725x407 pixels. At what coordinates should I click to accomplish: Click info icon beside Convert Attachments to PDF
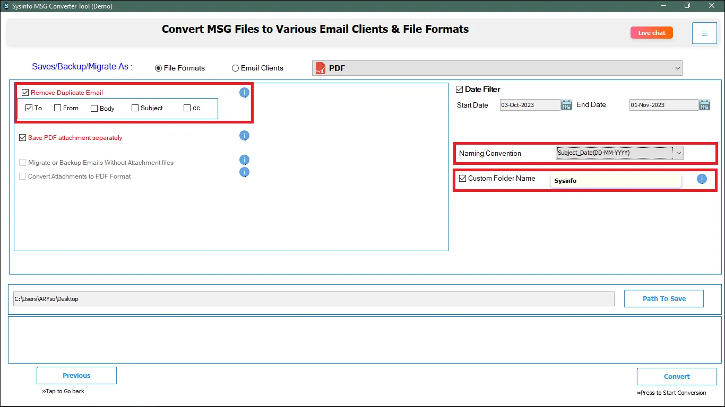pyautogui.click(x=244, y=172)
